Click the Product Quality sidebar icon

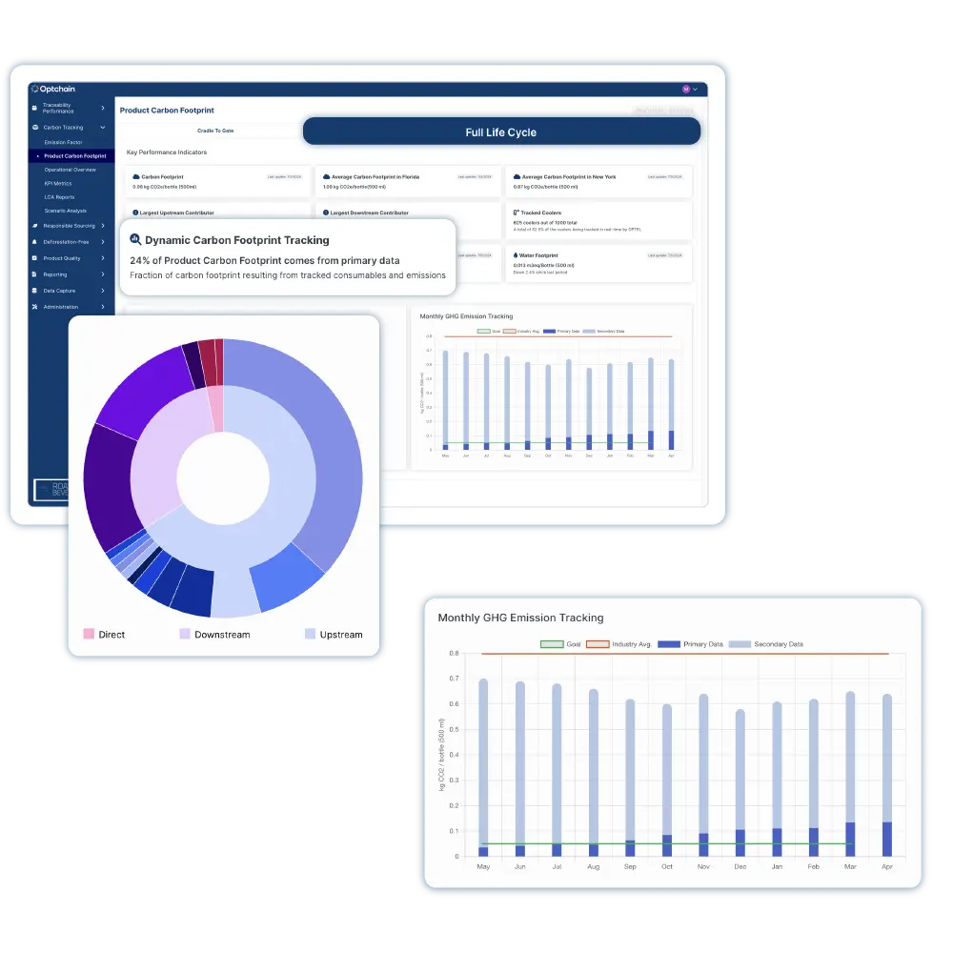pos(34,258)
